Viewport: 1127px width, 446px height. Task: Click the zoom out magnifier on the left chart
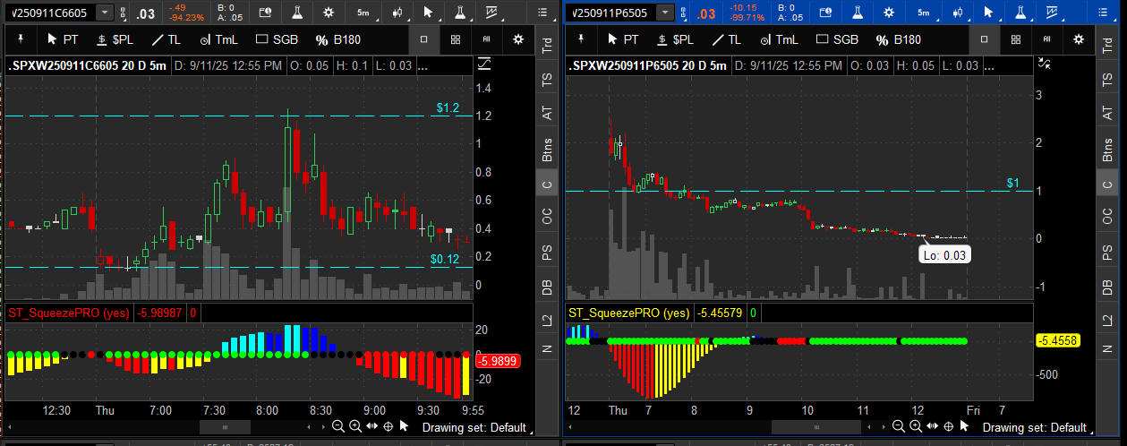click(x=337, y=427)
